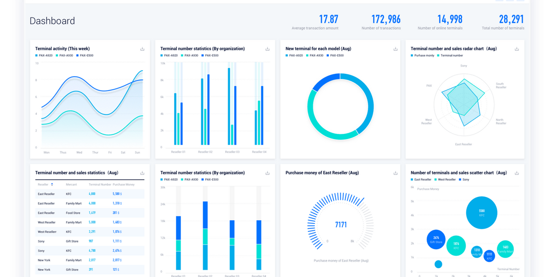Click South Reseller label on radar chart
The height and width of the screenshot is (277, 554).
coord(501,86)
